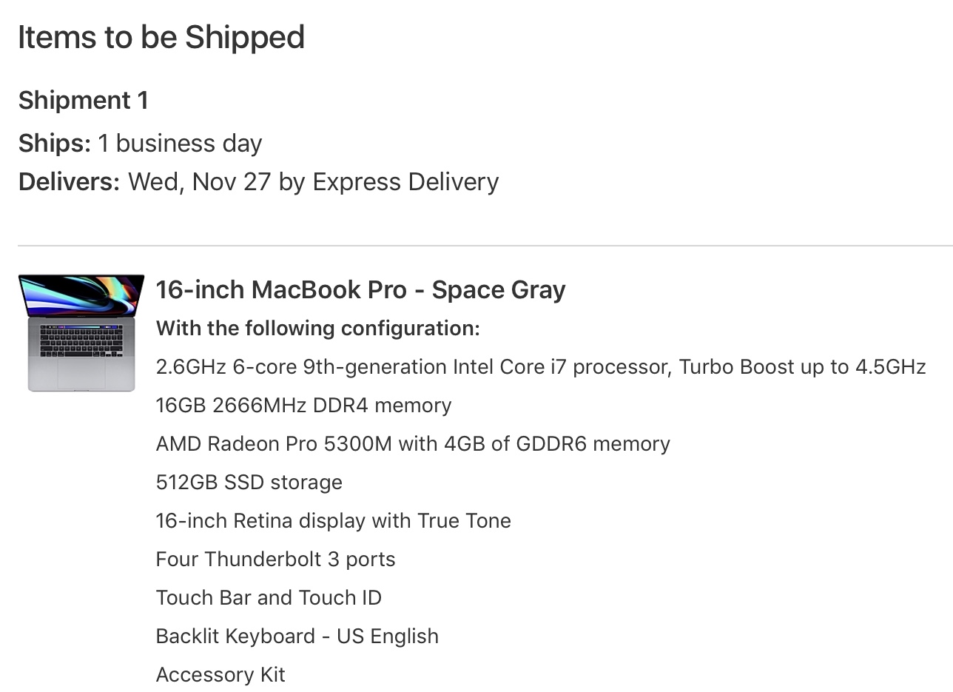Click the 16-inch MacBook Pro - Space Gray title
Viewport: 953px width, 692px height.
click(x=360, y=289)
